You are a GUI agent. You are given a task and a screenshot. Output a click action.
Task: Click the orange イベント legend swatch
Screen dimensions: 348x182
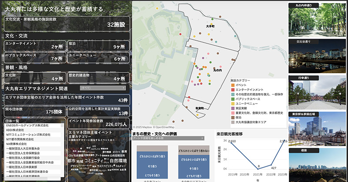pos(233,85)
